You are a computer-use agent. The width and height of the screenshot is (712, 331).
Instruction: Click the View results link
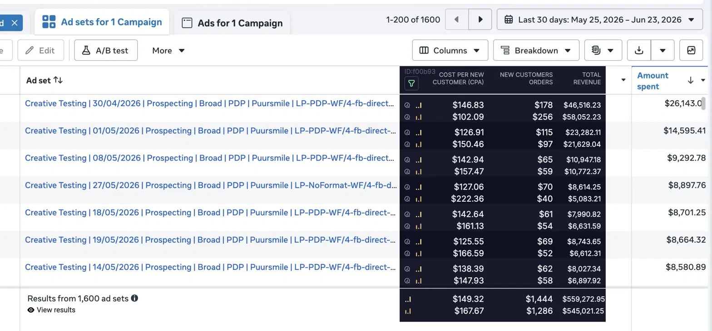pyautogui.click(x=51, y=310)
